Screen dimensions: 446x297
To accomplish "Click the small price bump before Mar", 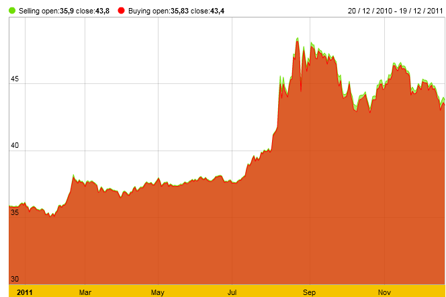I will click(x=73, y=177).
